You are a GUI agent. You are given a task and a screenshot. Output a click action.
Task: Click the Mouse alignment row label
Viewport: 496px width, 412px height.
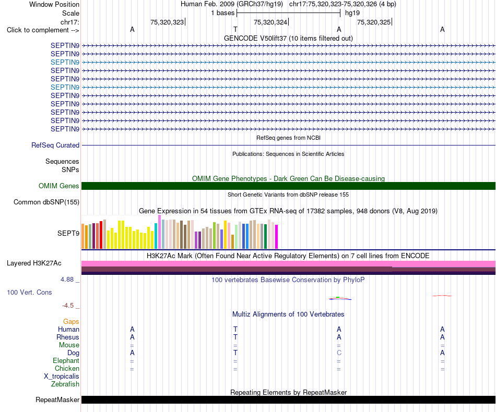69,345
